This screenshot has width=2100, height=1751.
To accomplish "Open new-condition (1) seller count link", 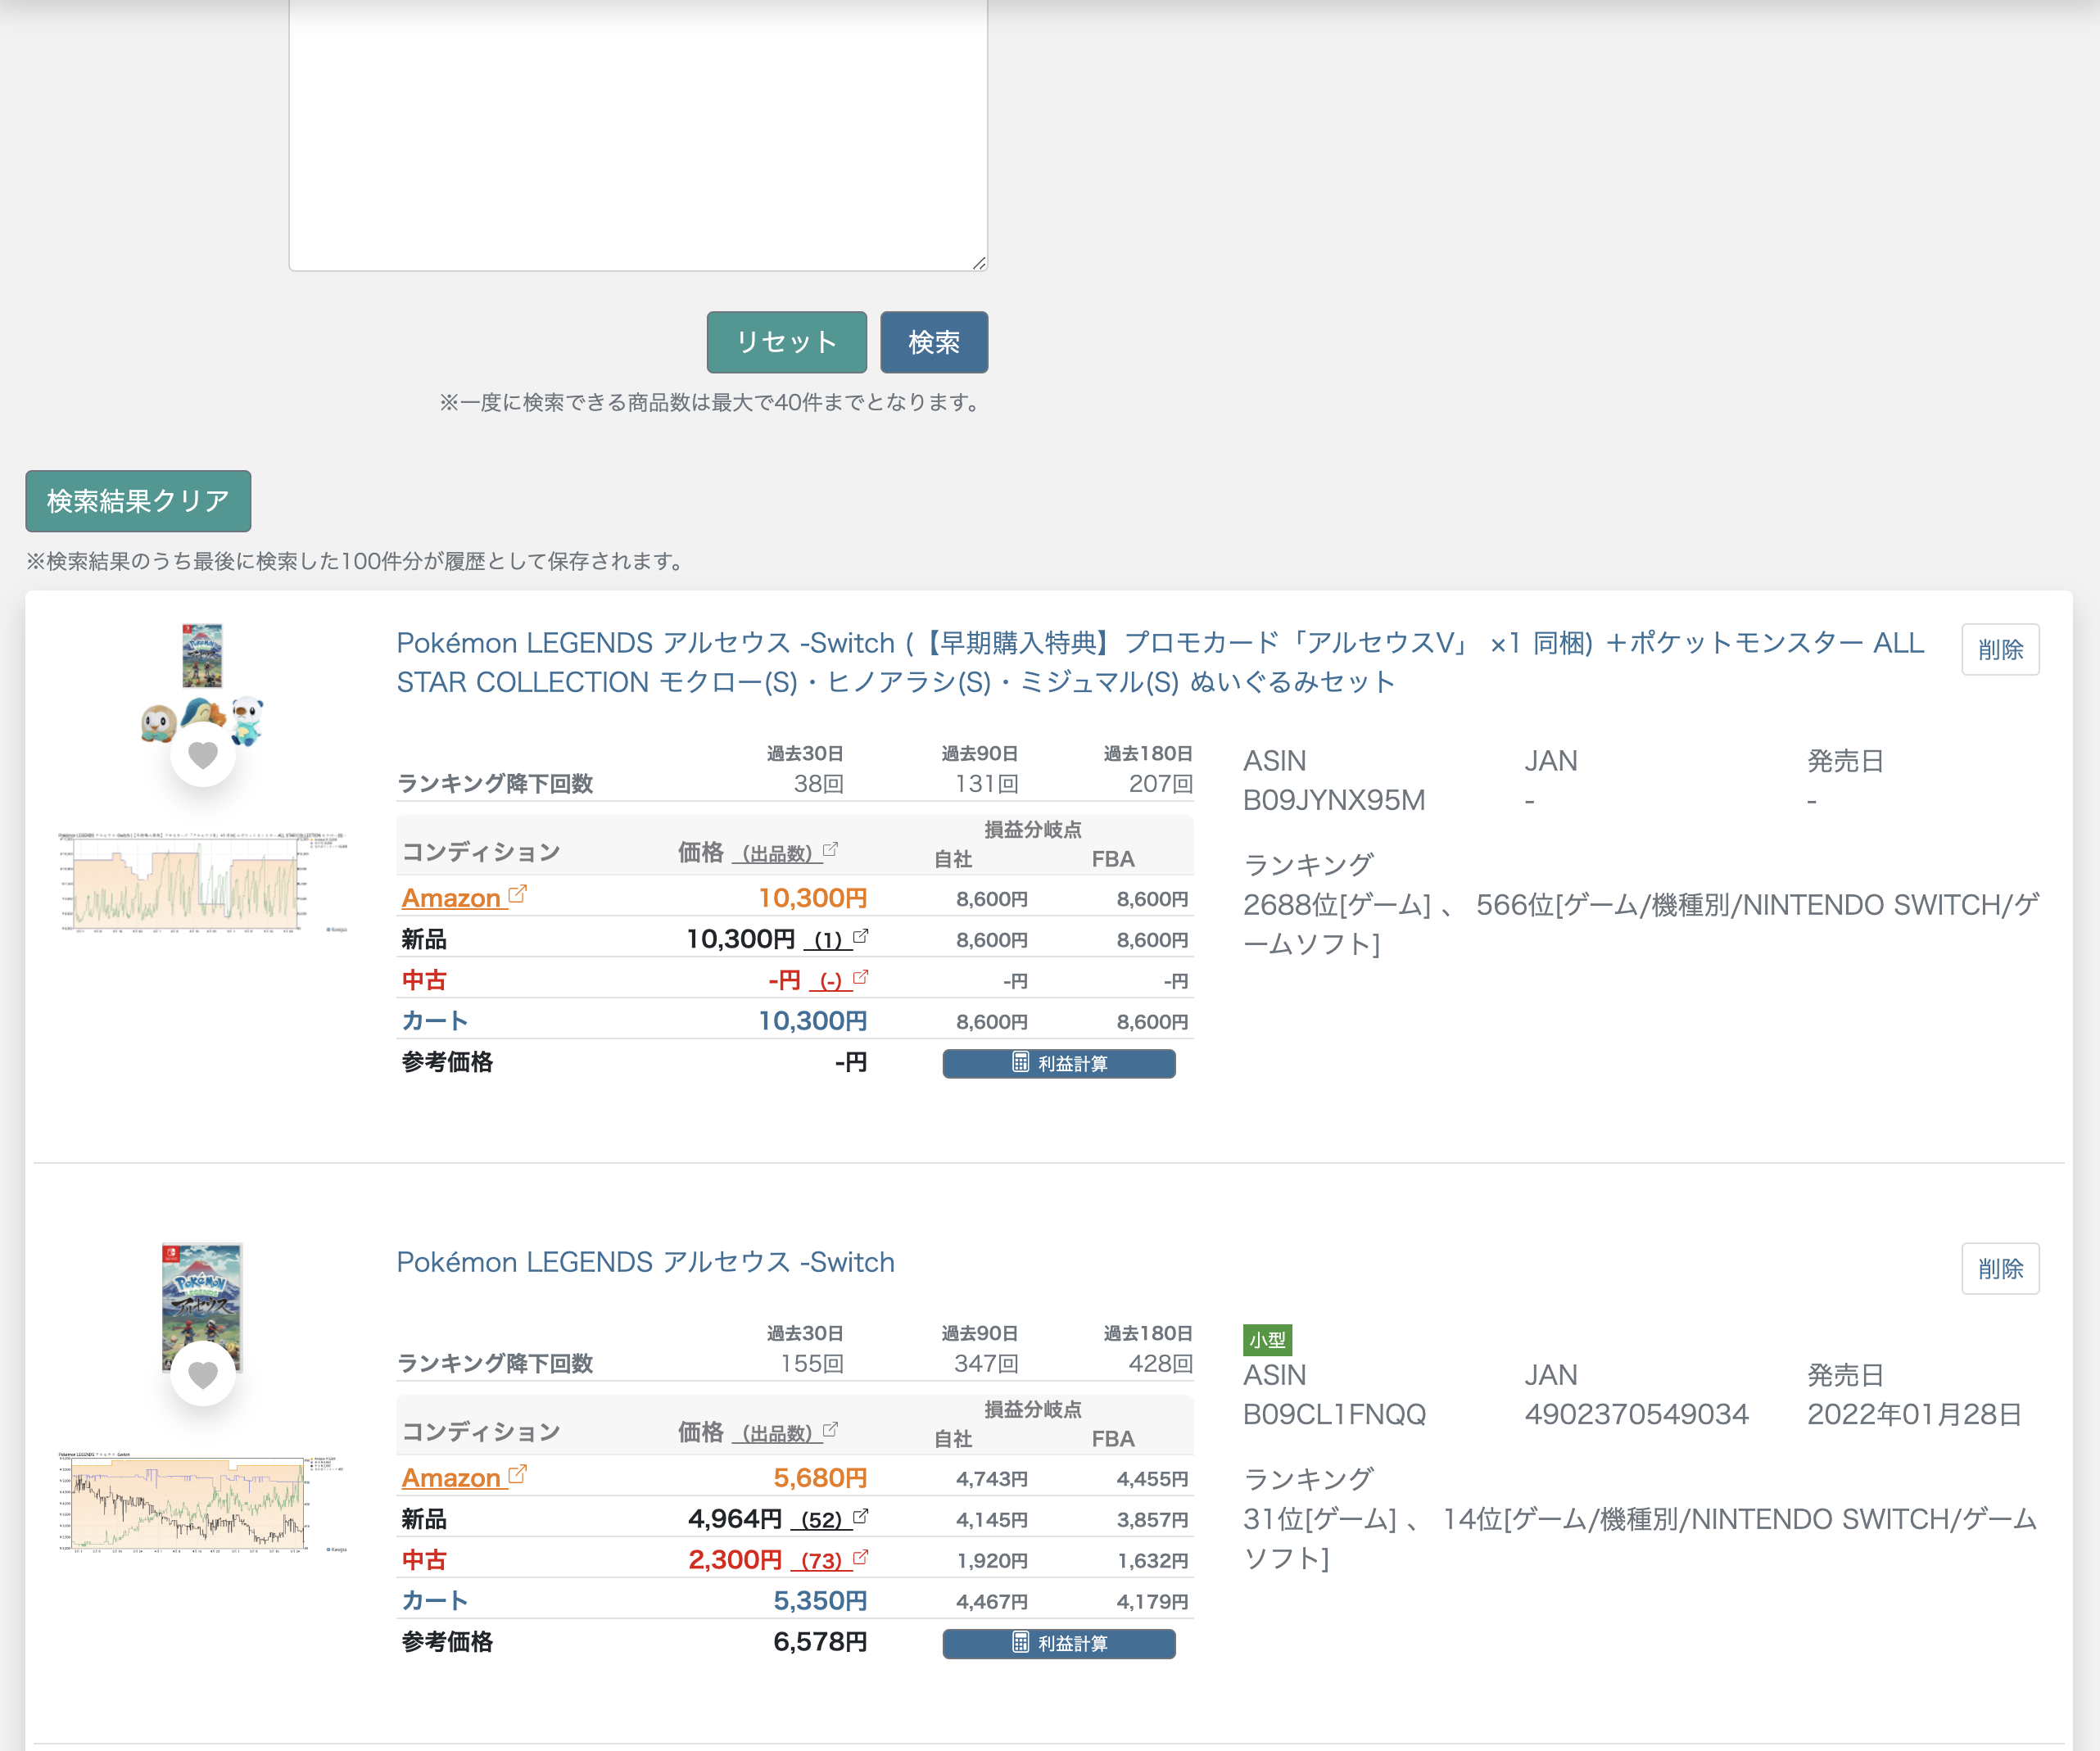I will (828, 940).
